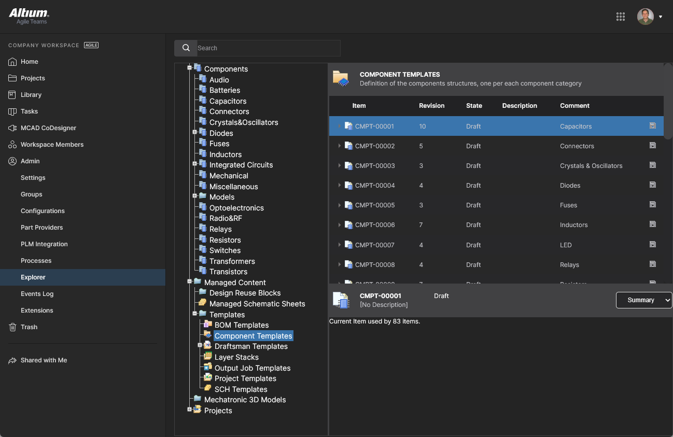Image resolution: width=673 pixels, height=437 pixels.
Task: Select Events Log in the sidebar
Action: [x=37, y=293]
